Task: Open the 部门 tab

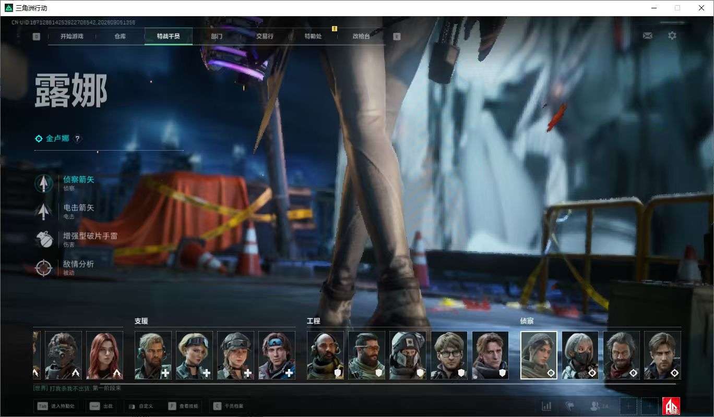Action: tap(217, 36)
